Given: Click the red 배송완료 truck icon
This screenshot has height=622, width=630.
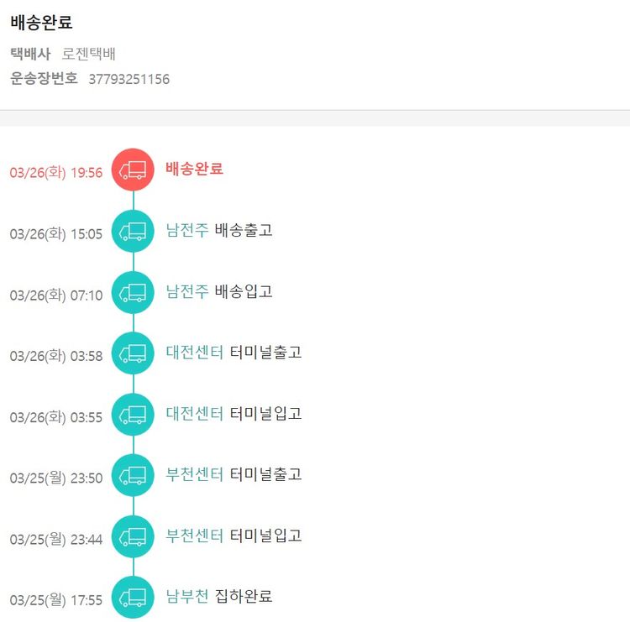Looking at the screenshot, I should (x=133, y=170).
